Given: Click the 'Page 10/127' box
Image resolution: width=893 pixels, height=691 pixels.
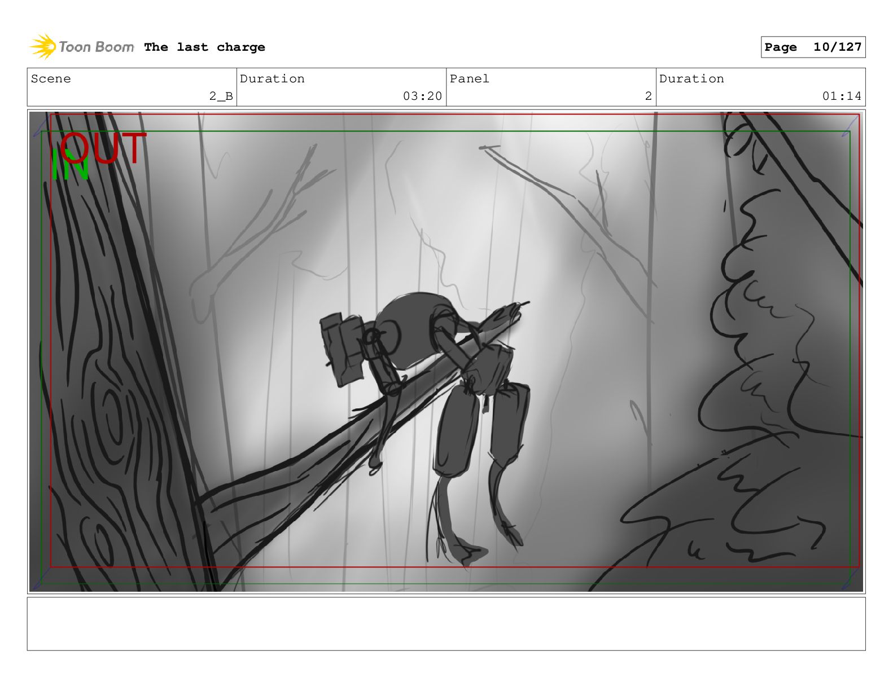Looking at the screenshot, I should click(813, 47).
